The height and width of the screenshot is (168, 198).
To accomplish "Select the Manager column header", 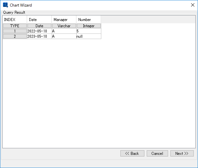I will [64, 20].
